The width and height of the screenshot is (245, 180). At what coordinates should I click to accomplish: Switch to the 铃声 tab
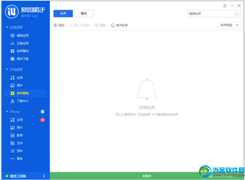tap(63, 14)
